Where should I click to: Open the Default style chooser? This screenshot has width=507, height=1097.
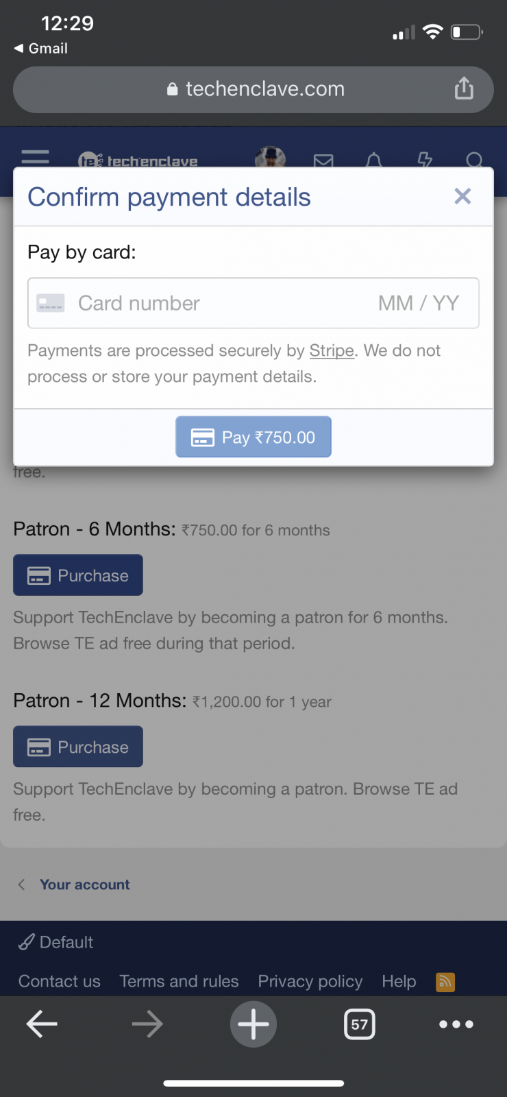click(x=56, y=942)
